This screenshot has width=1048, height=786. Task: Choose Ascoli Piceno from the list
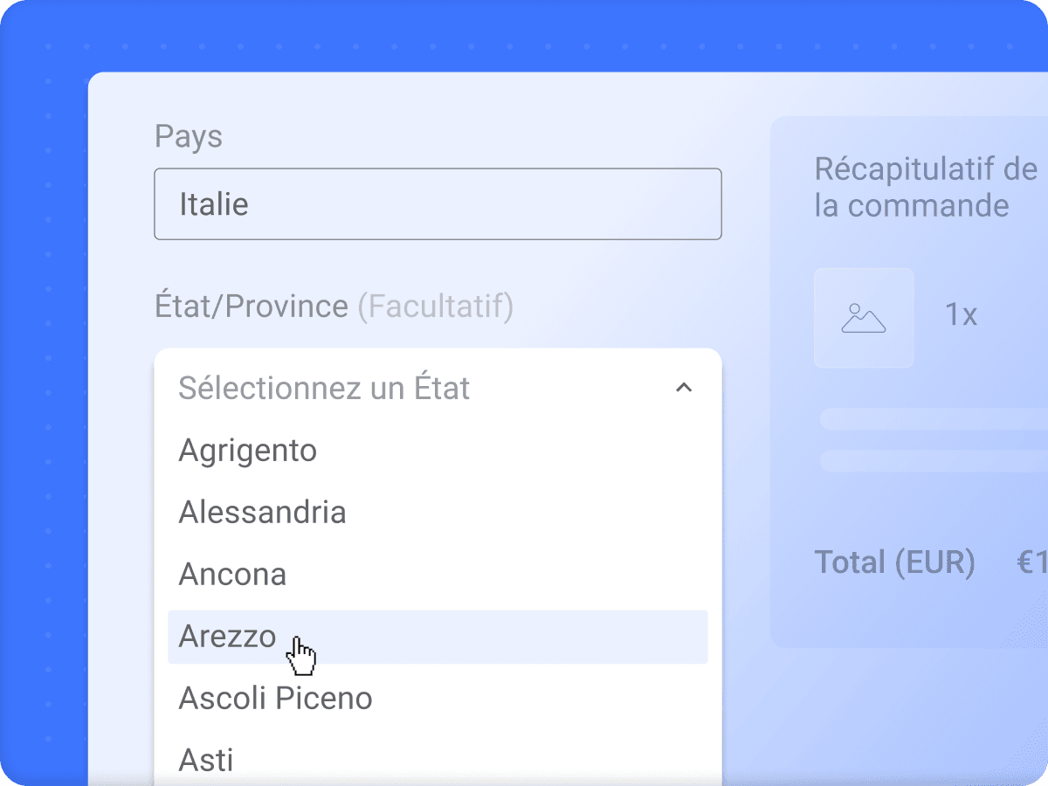[x=275, y=698]
